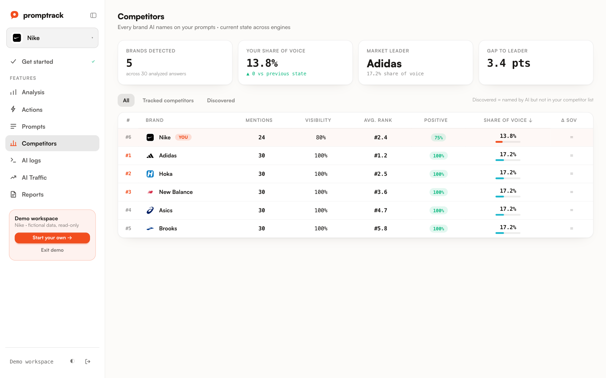Screen dimensions: 606x378
Task: Click the Actions lightning bolt icon
Action: (13, 109)
